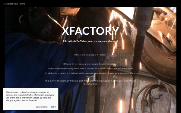This screenshot has width=181, height=113.
Task: Click the "This is more of a slang" paragraph
Action: tap(91, 82)
